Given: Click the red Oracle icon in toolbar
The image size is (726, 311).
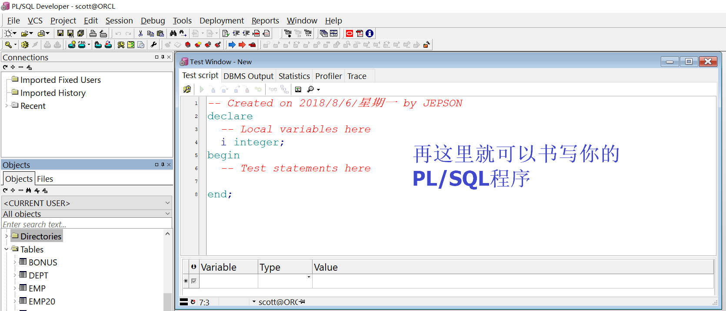Looking at the screenshot, I should (350, 33).
